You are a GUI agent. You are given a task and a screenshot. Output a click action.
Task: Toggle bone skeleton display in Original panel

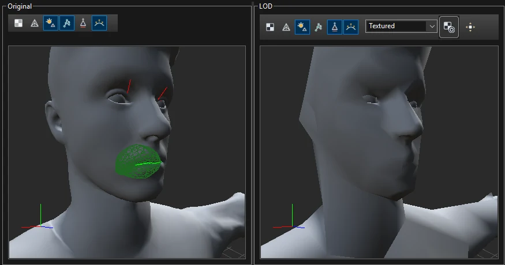(x=67, y=23)
